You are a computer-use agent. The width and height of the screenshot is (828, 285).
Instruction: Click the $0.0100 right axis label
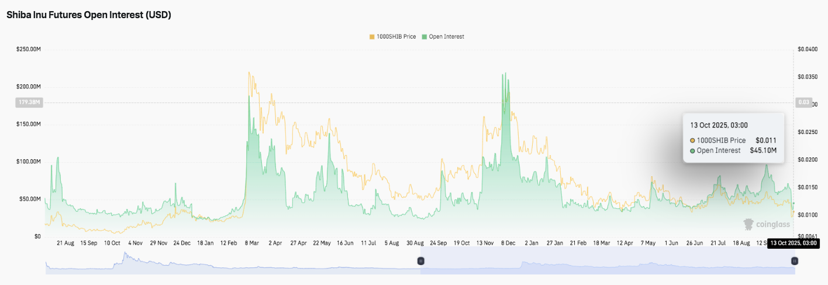[808, 215]
